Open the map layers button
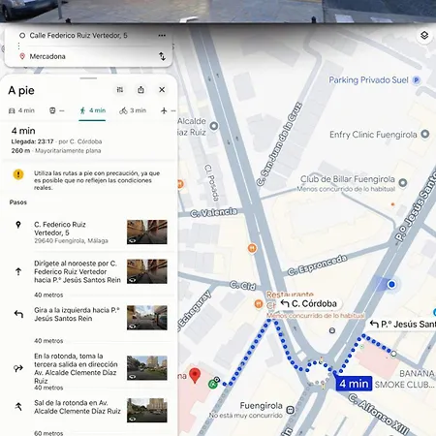The width and height of the screenshot is (436, 436). [x=424, y=36]
